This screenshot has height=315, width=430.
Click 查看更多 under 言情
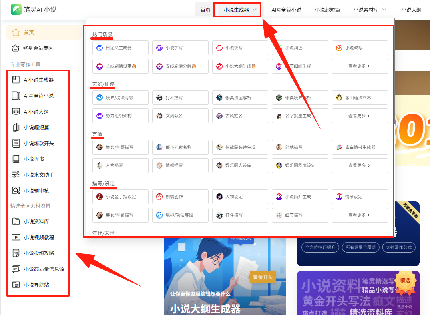pyautogui.click(x=360, y=165)
